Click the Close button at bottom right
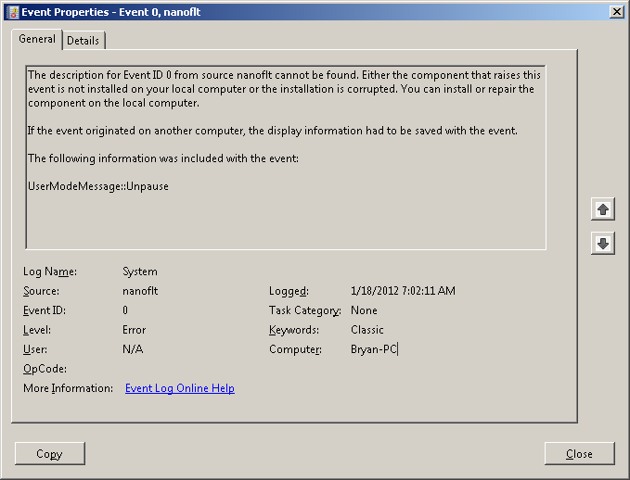 (579, 453)
